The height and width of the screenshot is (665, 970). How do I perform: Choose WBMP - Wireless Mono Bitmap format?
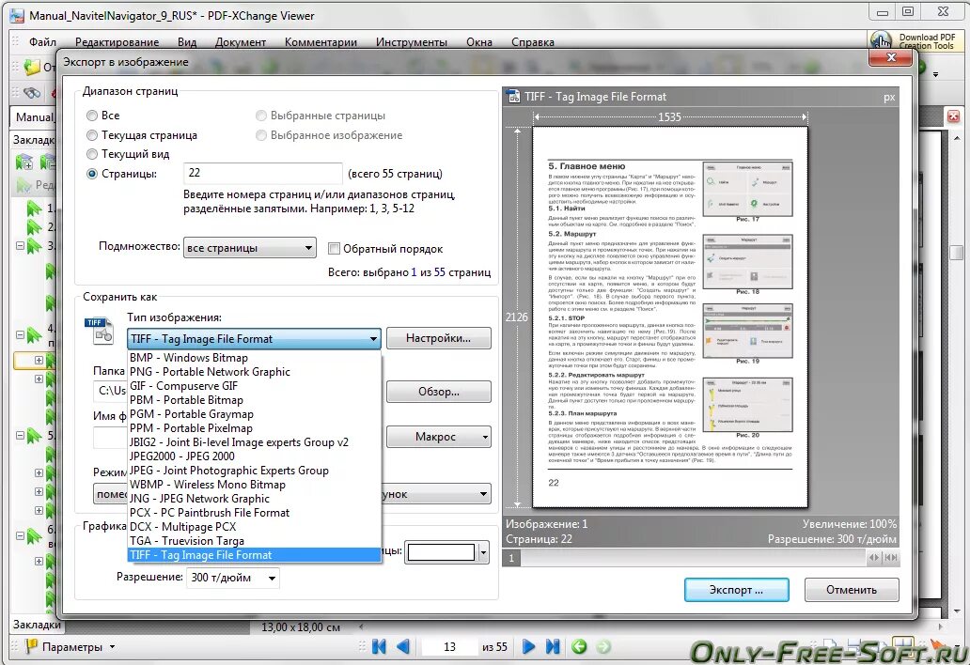(x=255, y=485)
